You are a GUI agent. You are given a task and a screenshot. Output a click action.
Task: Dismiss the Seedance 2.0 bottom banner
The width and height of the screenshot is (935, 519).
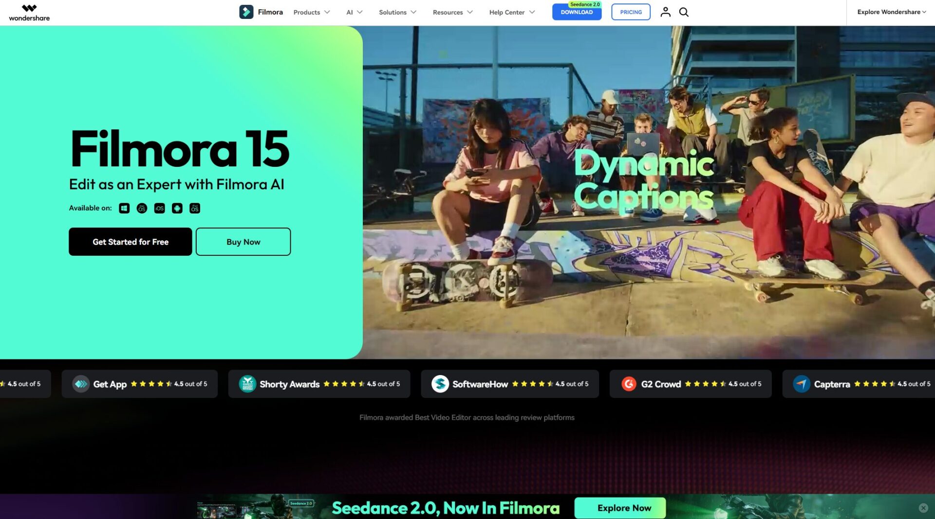point(923,508)
